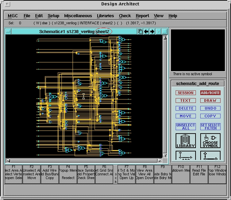Click the SET SELECT FILTER palette icon
The height and width of the screenshot is (200, 231).
[x=210, y=126]
